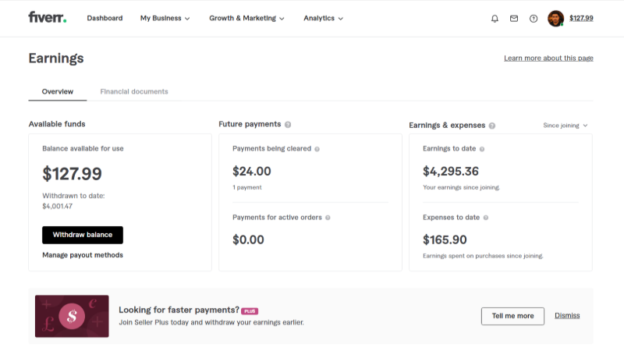Show Future payments info tooltip icon
624x351 pixels.
point(288,125)
